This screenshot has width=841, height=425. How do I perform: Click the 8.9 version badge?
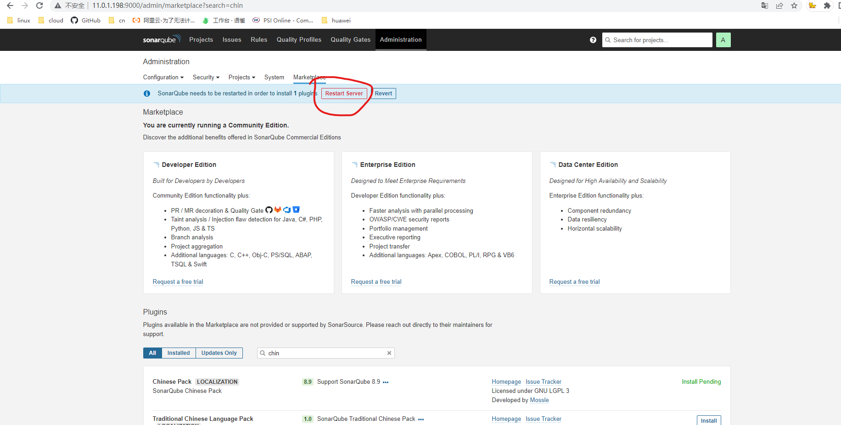[308, 382]
